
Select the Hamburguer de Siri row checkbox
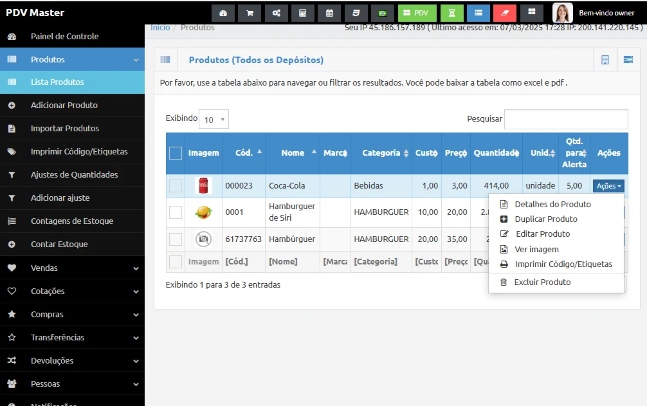click(176, 212)
